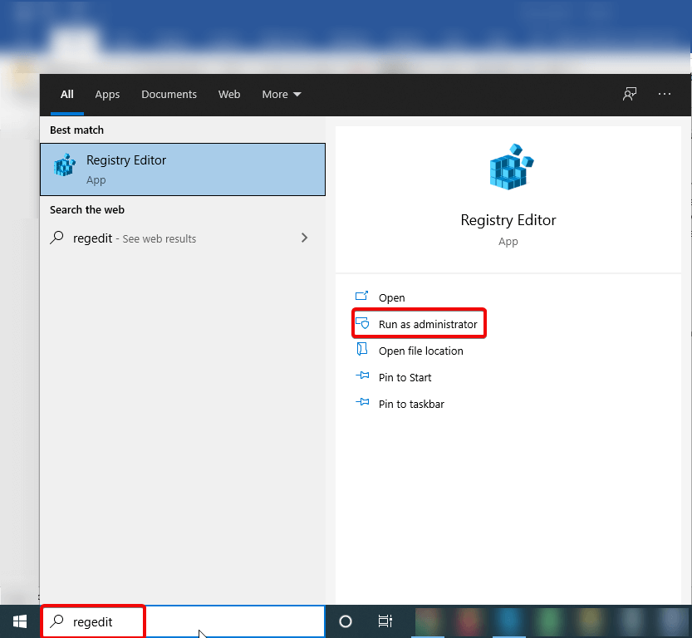Click the shield icon next to Run as administrator
Screen dimensions: 692x638
click(x=363, y=323)
